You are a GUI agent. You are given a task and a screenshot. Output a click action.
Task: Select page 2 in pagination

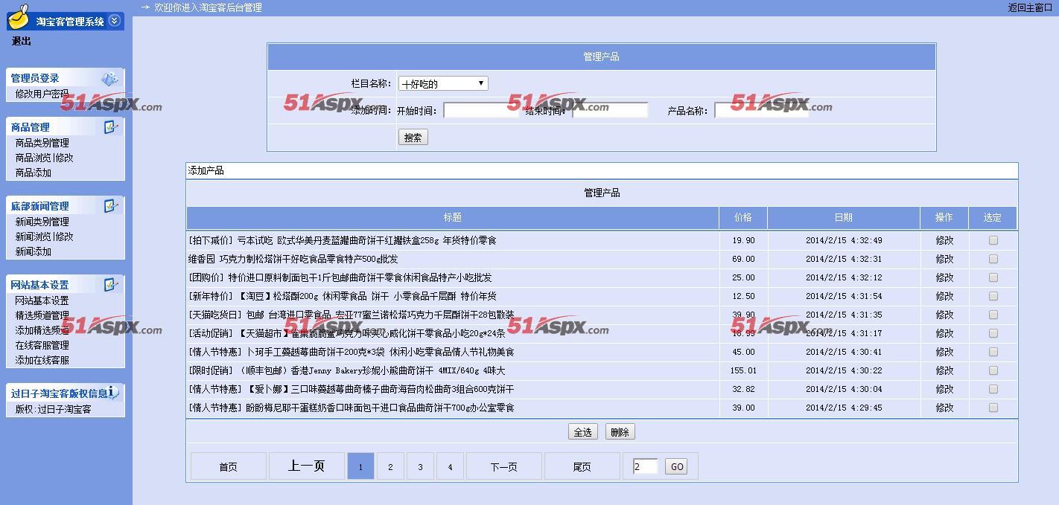pyautogui.click(x=390, y=466)
